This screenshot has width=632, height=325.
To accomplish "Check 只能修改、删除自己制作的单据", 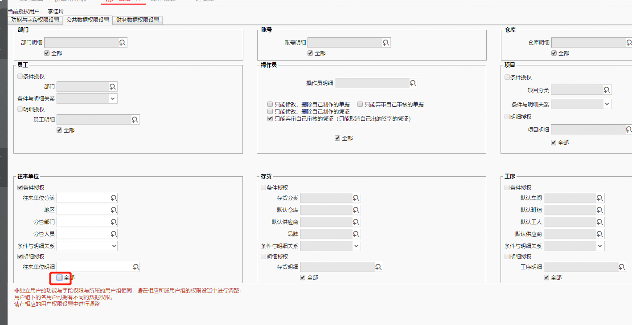I will (x=270, y=104).
